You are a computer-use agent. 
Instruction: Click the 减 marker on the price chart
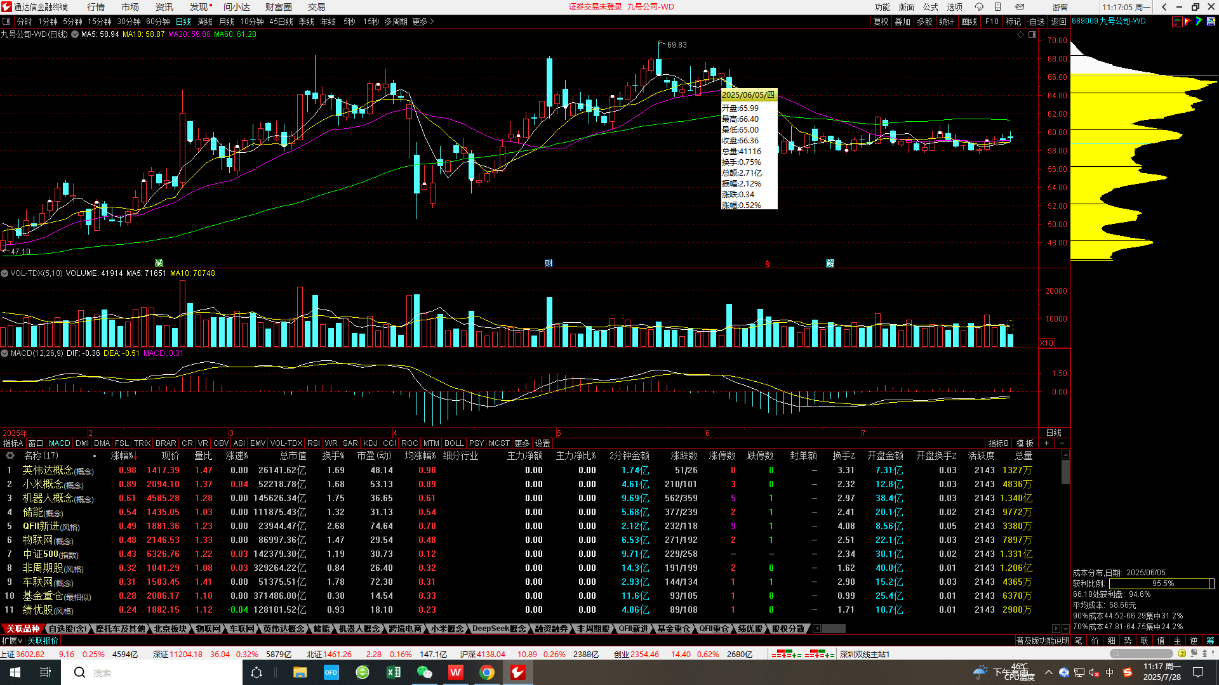159,263
